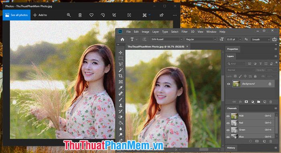Rotate the photo in Photos app

(x=103, y=15)
